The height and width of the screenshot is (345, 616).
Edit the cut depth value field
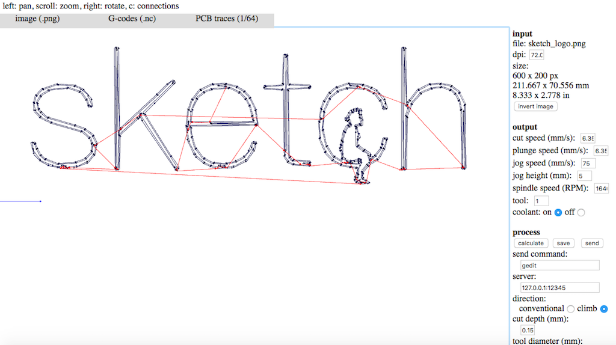[528, 330]
